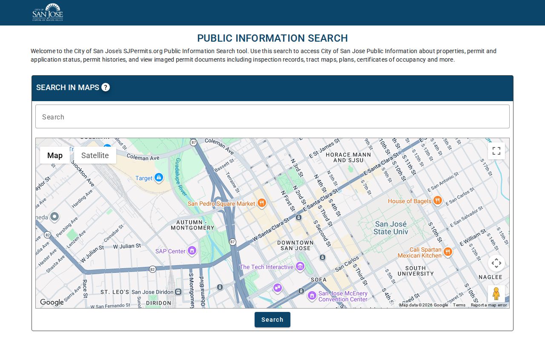Click the Guadalupe River label
The image size is (545, 340).
pos(181,177)
